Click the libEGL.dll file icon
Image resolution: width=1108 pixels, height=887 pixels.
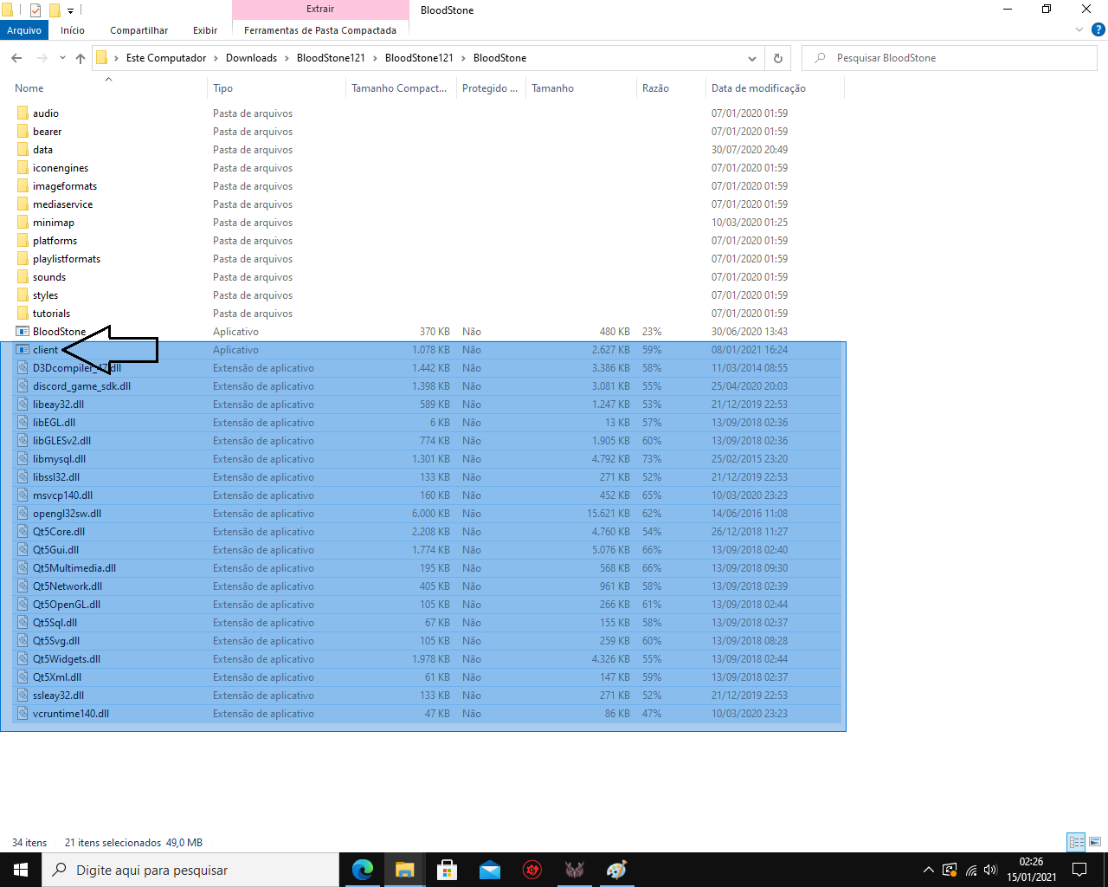click(x=23, y=423)
